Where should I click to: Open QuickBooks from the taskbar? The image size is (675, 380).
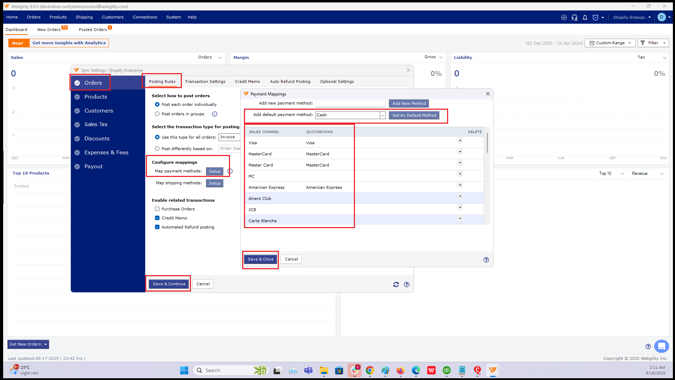pyautogui.click(x=447, y=370)
